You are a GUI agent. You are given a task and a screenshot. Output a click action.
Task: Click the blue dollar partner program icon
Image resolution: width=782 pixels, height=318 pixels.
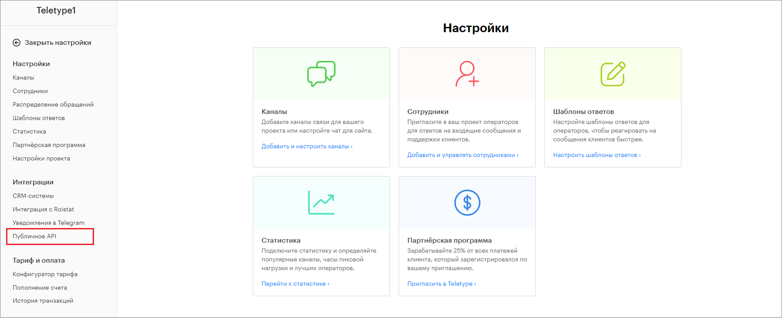pyautogui.click(x=467, y=202)
